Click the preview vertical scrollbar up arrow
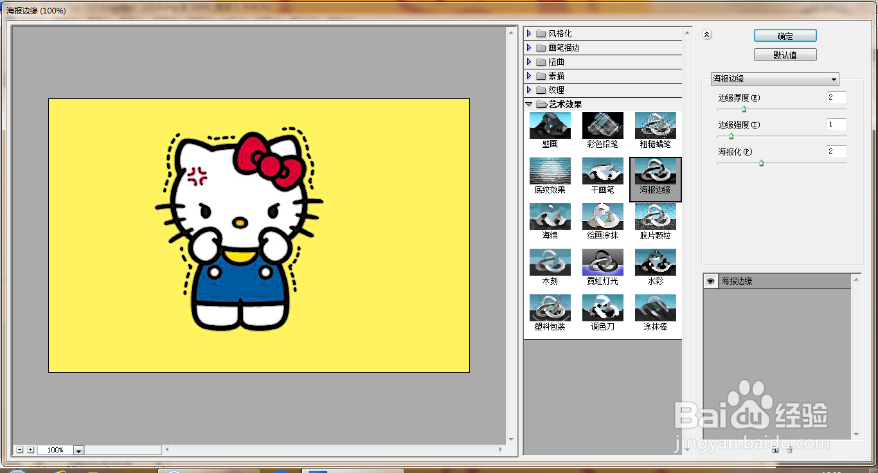Screen dimensions: 878x473 [512, 31]
